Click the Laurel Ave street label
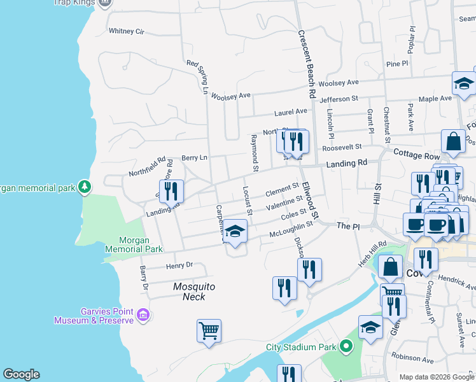This screenshot has width=476, height=382. [291, 112]
